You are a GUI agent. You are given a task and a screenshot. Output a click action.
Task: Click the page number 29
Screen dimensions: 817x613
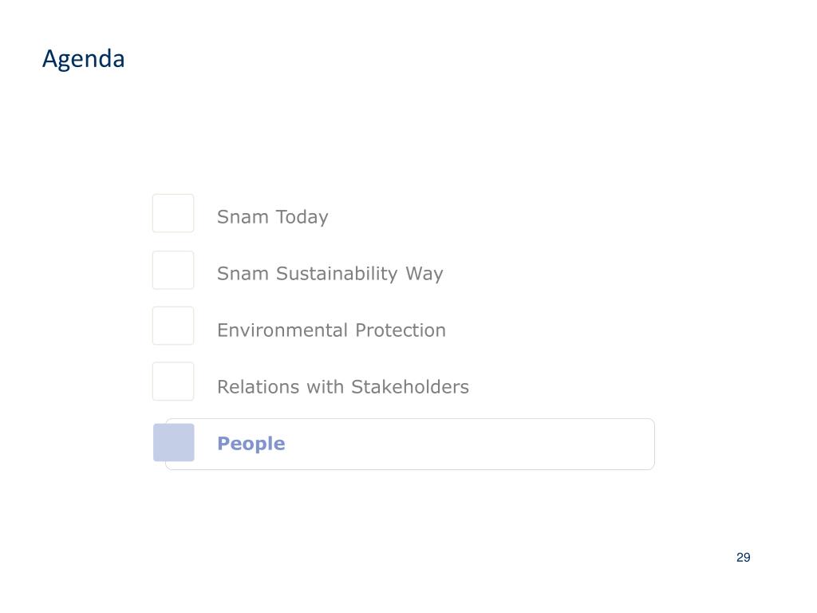pyautogui.click(x=743, y=557)
